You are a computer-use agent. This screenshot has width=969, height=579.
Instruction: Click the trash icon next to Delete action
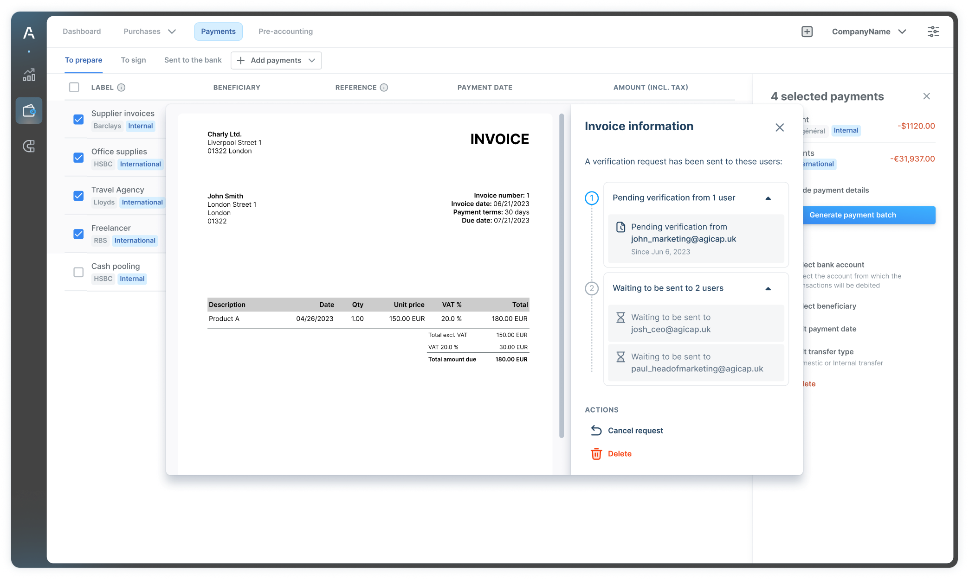point(596,453)
